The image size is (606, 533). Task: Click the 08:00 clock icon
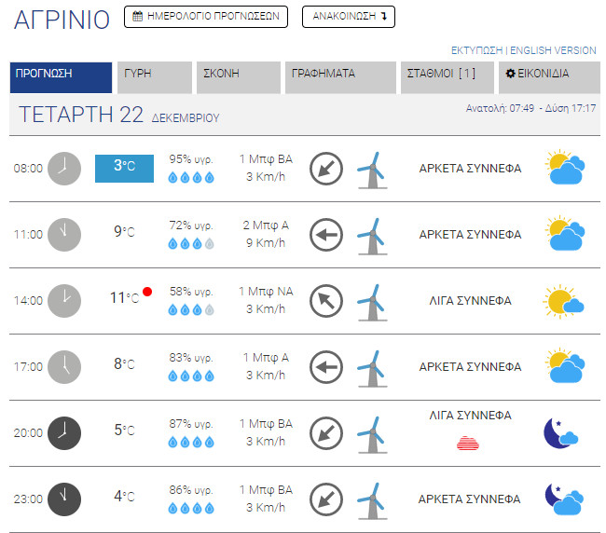[64, 169]
